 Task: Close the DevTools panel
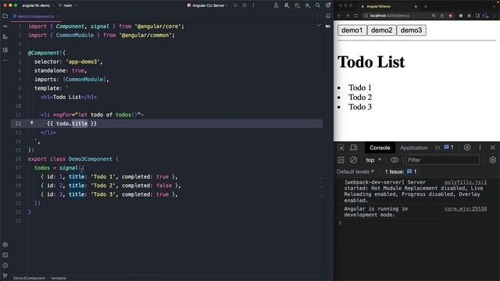point(493,148)
